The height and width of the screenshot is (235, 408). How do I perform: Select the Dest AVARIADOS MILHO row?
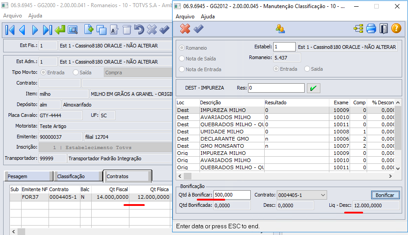[285, 117]
